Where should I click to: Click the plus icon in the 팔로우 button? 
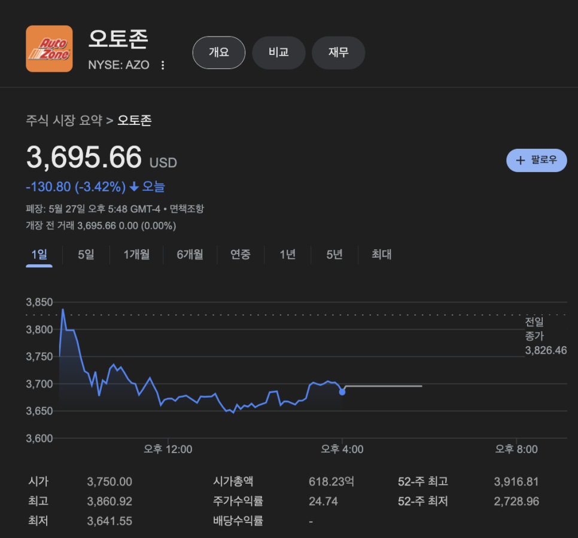520,160
